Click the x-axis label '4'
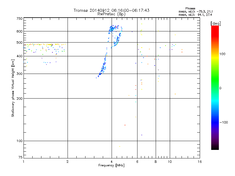 point(112,162)
